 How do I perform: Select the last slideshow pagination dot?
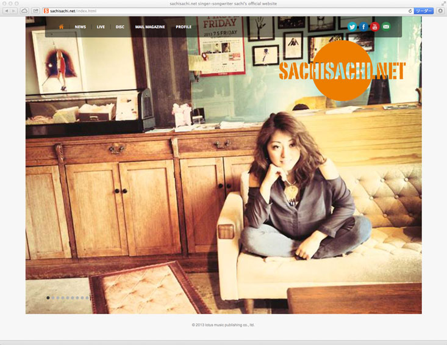87,297
